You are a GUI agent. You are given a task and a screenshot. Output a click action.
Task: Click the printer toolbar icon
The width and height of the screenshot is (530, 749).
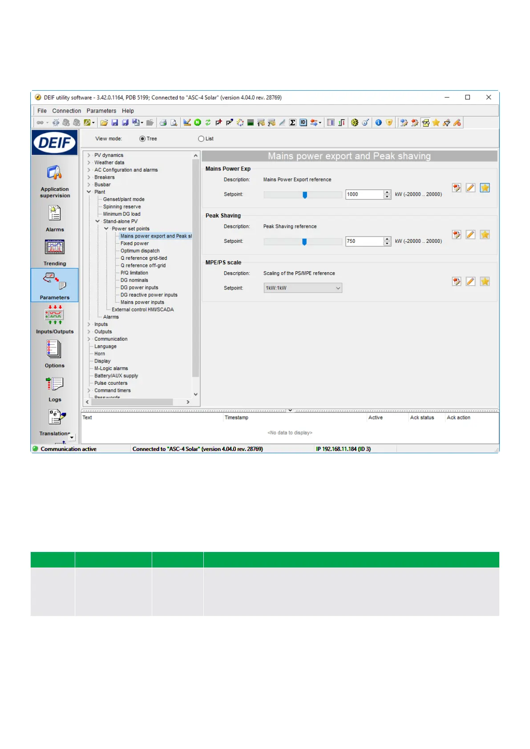coord(163,123)
